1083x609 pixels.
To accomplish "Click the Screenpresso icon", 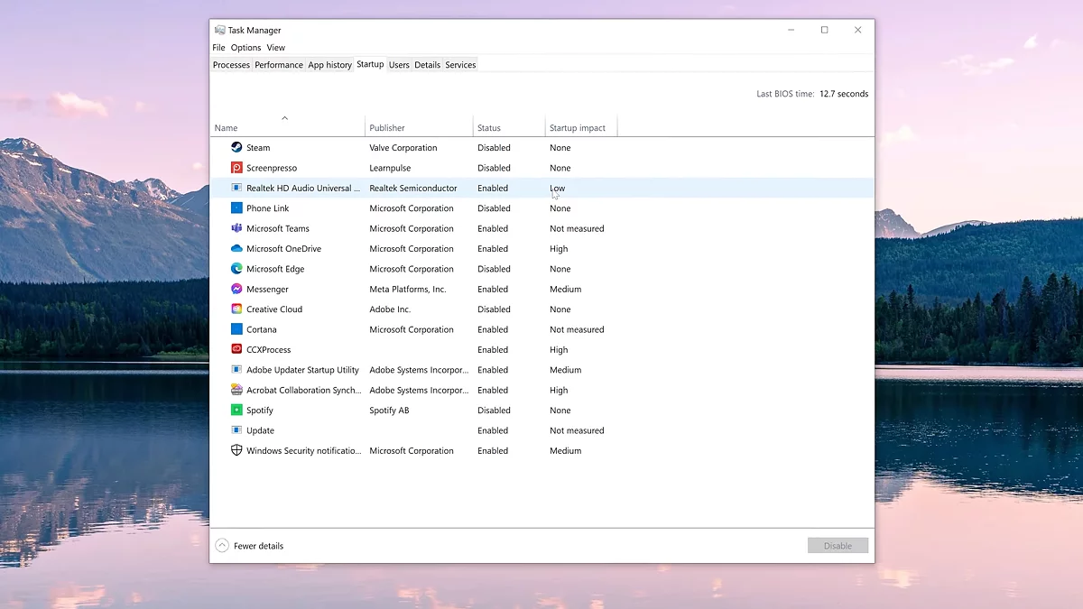I will (237, 167).
